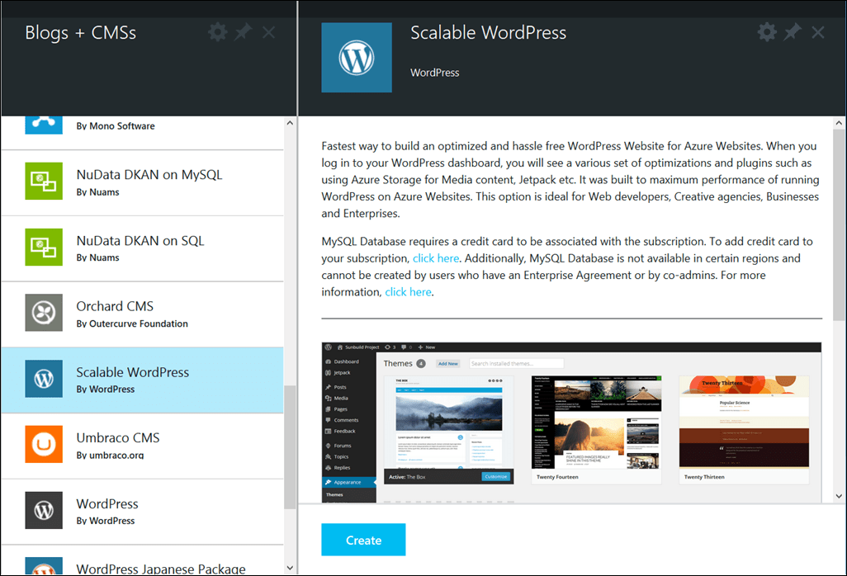Close the Scalable WordPress blade
This screenshot has height=576, width=847.
point(818,32)
